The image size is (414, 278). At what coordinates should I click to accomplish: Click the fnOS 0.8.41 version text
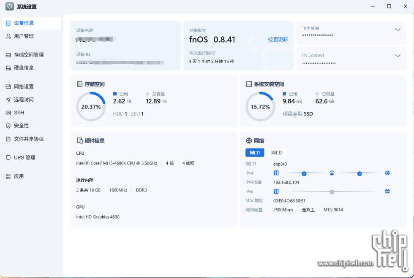[212, 40]
